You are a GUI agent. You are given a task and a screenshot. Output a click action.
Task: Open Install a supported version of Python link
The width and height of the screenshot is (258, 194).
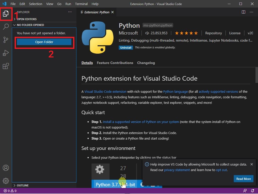click(x=141, y=122)
